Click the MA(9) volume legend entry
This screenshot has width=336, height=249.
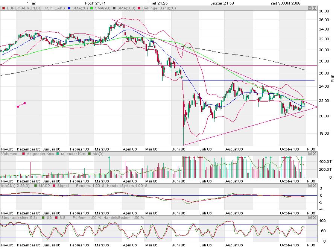[96, 154]
